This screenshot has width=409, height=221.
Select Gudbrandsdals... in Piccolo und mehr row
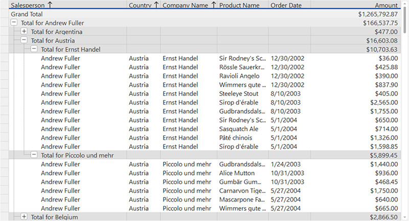pos(243,164)
